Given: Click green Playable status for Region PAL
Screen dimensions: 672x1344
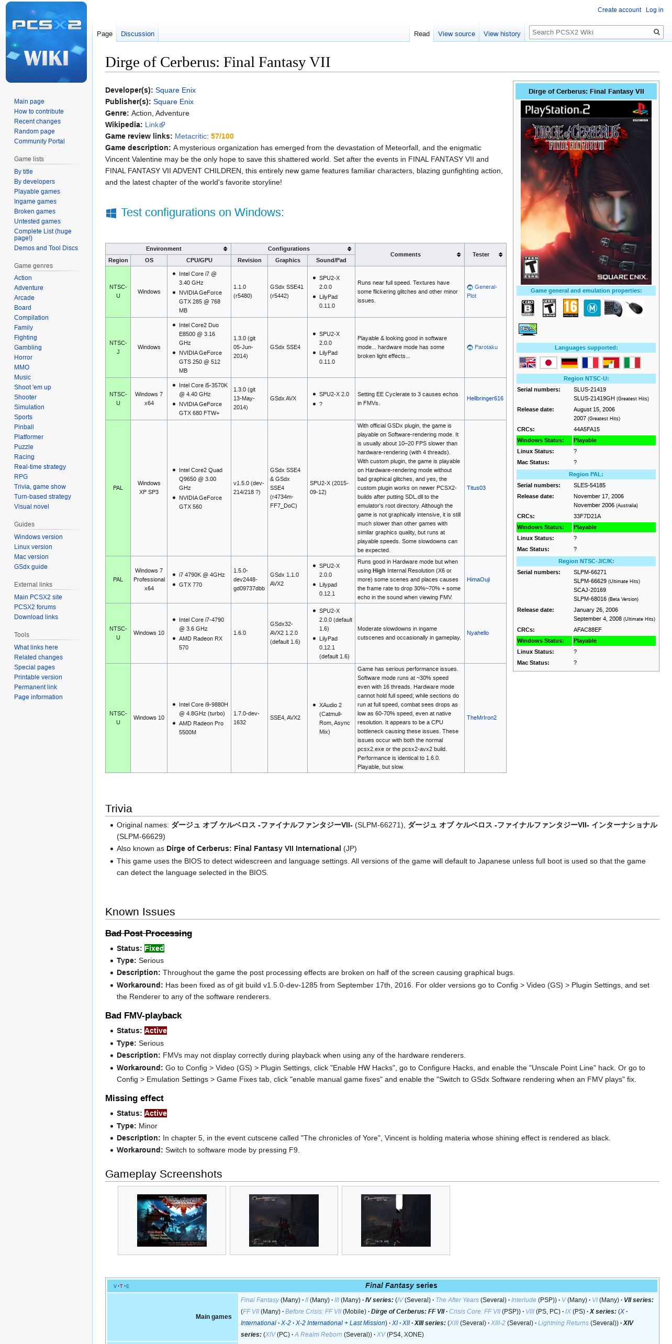Looking at the screenshot, I should pyautogui.click(x=614, y=527).
